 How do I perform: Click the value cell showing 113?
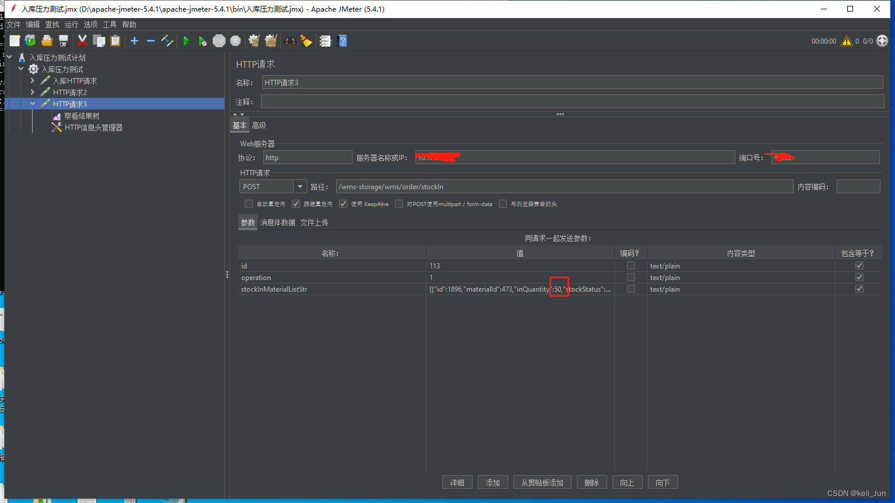point(520,265)
